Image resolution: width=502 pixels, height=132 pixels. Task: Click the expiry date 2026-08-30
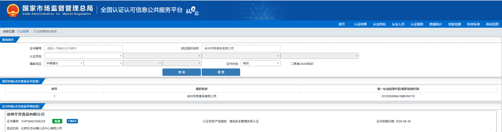tap(403, 121)
